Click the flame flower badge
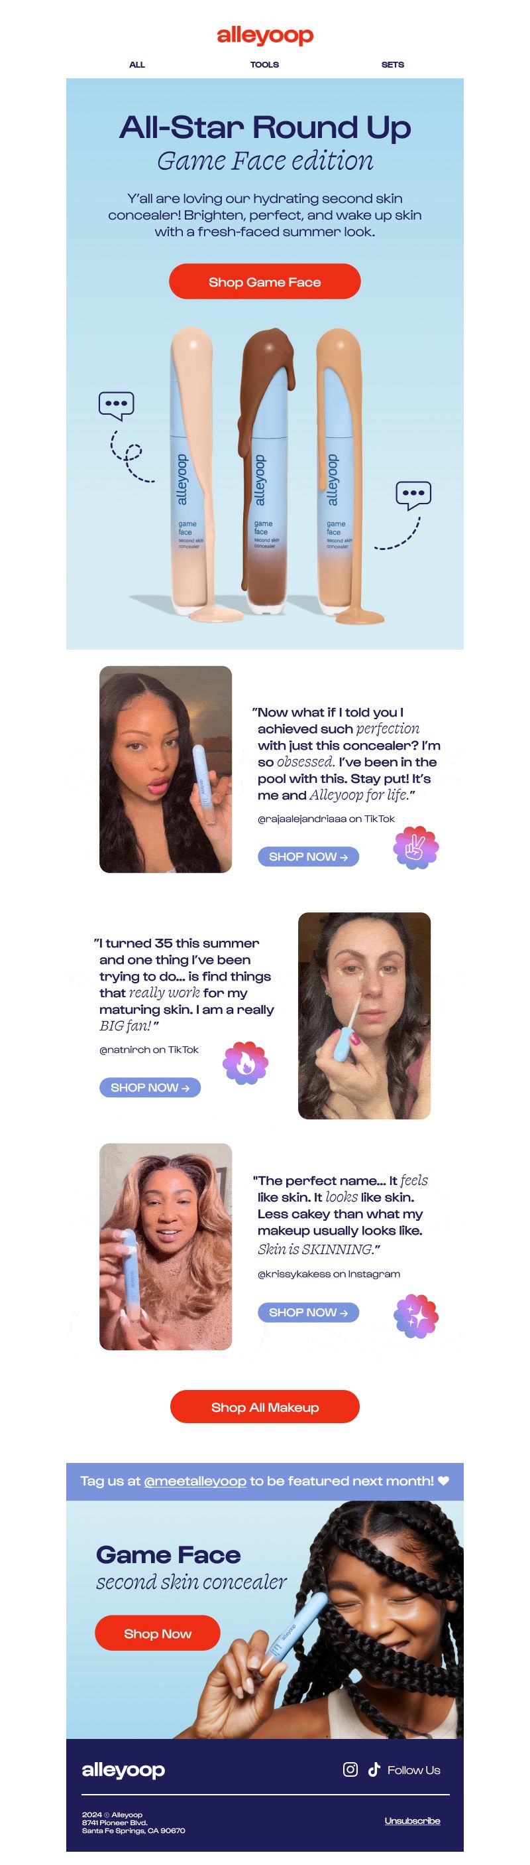 pos(245,1063)
